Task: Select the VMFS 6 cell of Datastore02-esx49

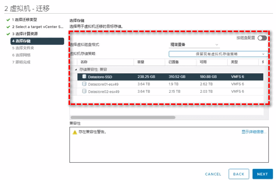Action: 238,91
